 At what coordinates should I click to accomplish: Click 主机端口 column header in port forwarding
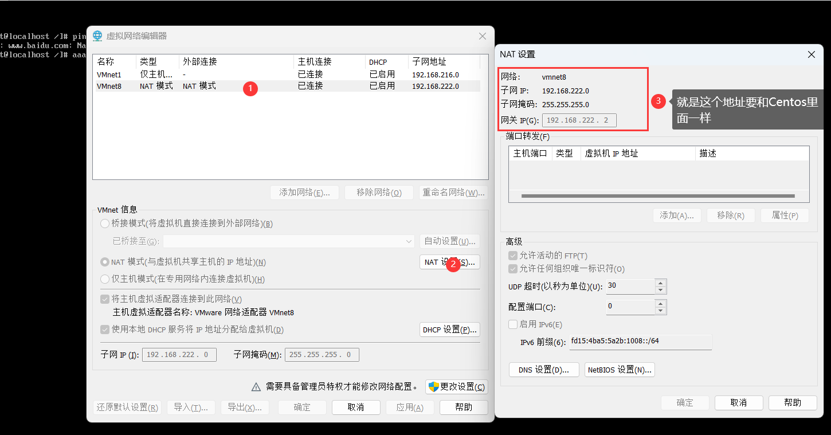pyautogui.click(x=530, y=154)
